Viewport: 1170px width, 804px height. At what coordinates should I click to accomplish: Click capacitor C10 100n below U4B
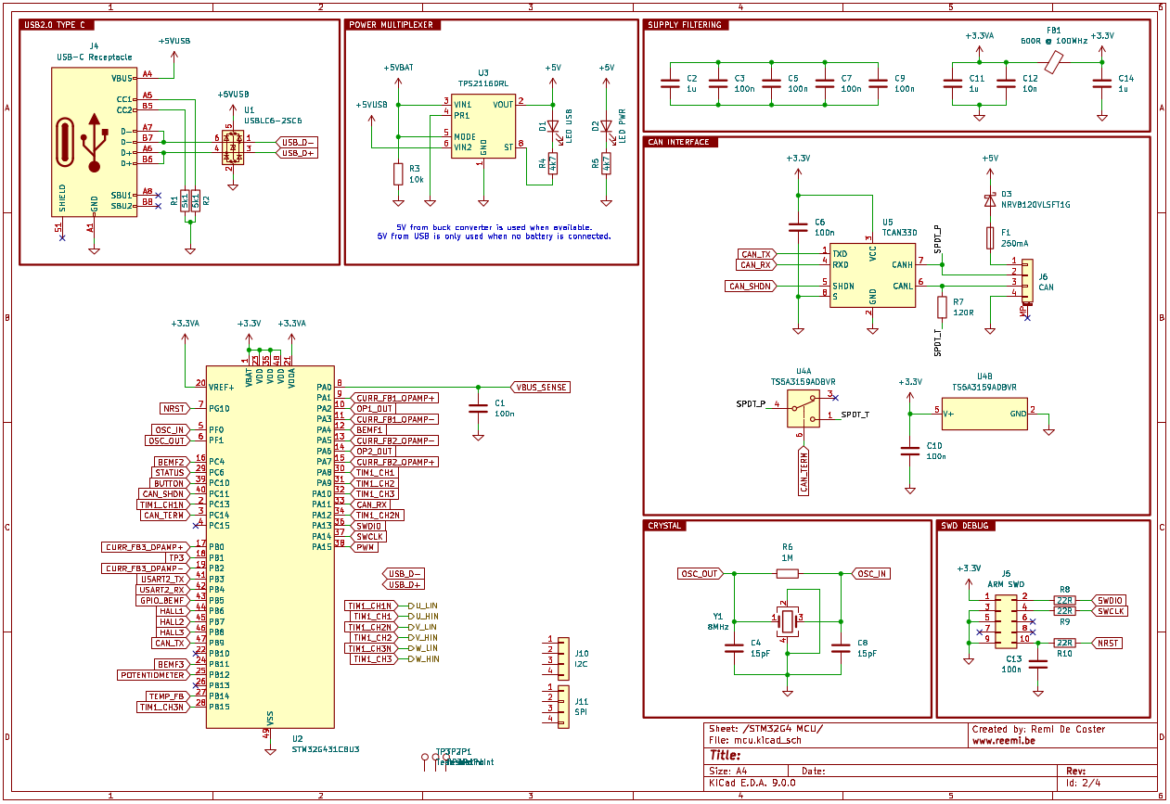[910, 451]
